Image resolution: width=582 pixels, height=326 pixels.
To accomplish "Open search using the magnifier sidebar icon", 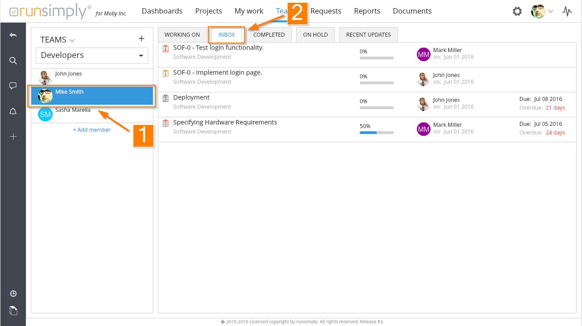I will coord(13,61).
